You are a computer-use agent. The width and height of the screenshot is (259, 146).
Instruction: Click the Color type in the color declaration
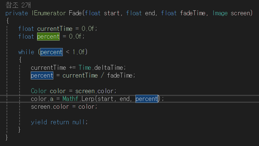coord(39,91)
